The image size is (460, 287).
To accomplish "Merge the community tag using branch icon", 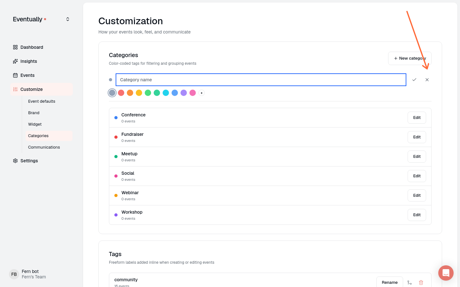I will [410, 283].
